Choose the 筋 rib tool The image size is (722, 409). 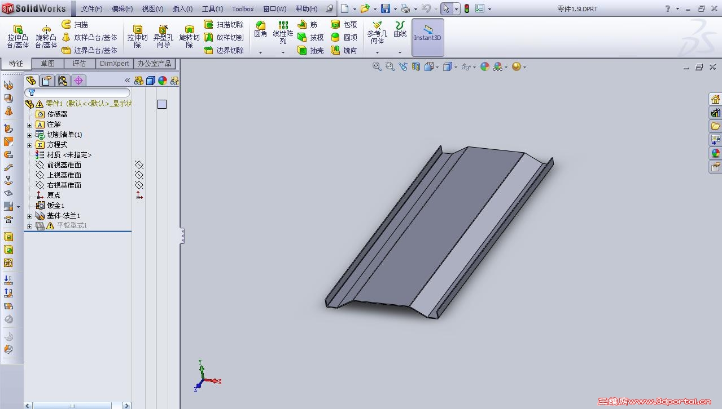pos(308,25)
